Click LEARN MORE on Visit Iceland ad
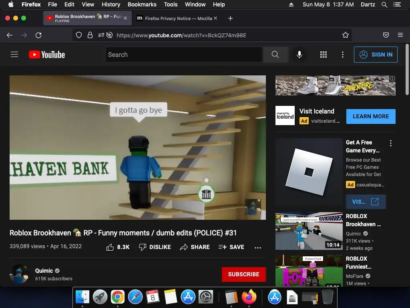Viewport: 410px width, 308px height. 371,117
